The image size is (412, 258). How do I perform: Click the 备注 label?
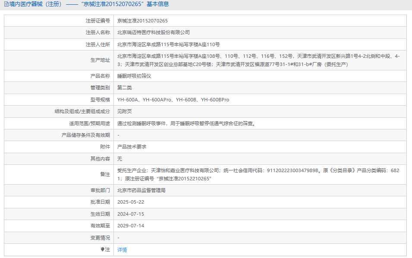coord(105,174)
